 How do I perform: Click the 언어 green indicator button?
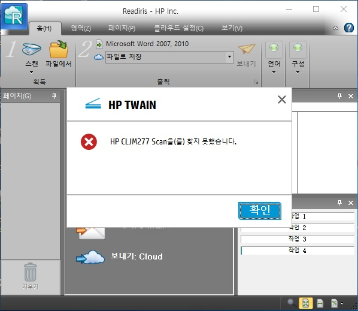(274, 49)
